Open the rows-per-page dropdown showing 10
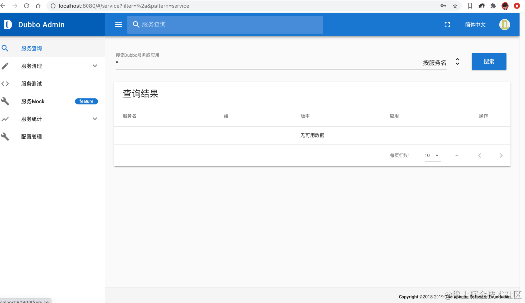 [x=432, y=155]
